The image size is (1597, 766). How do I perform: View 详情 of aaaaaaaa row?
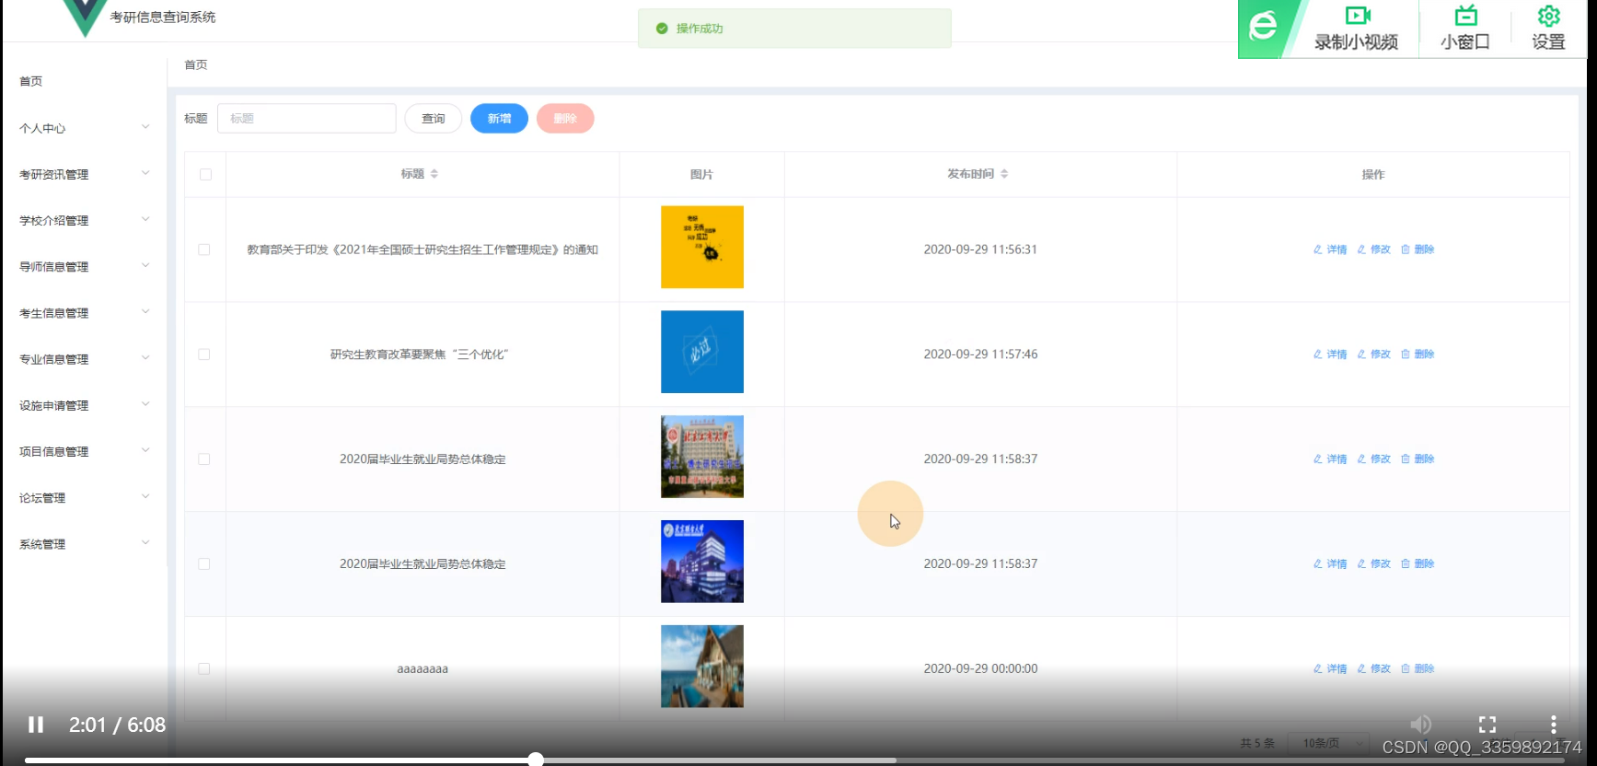(1330, 669)
